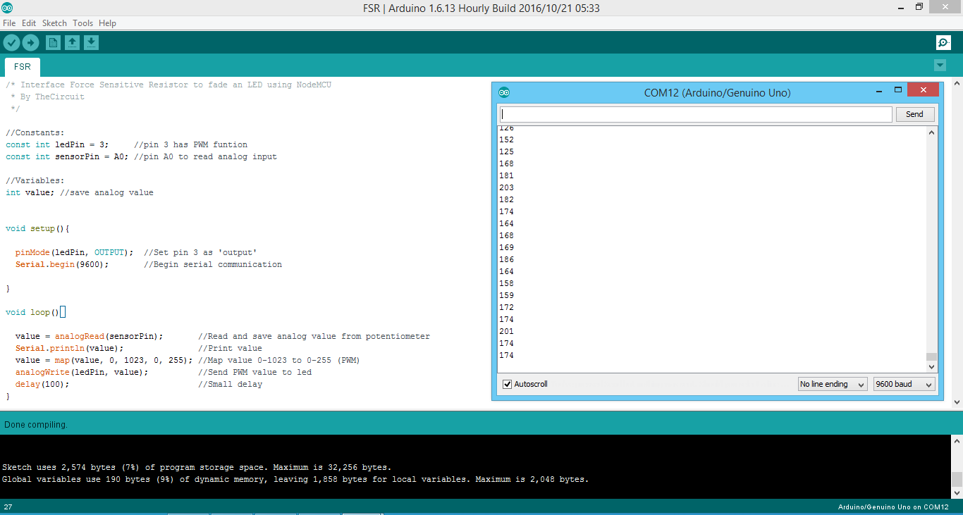The width and height of the screenshot is (963, 515).
Task: Click Arduino logo in COM12 window title
Action: (503, 92)
